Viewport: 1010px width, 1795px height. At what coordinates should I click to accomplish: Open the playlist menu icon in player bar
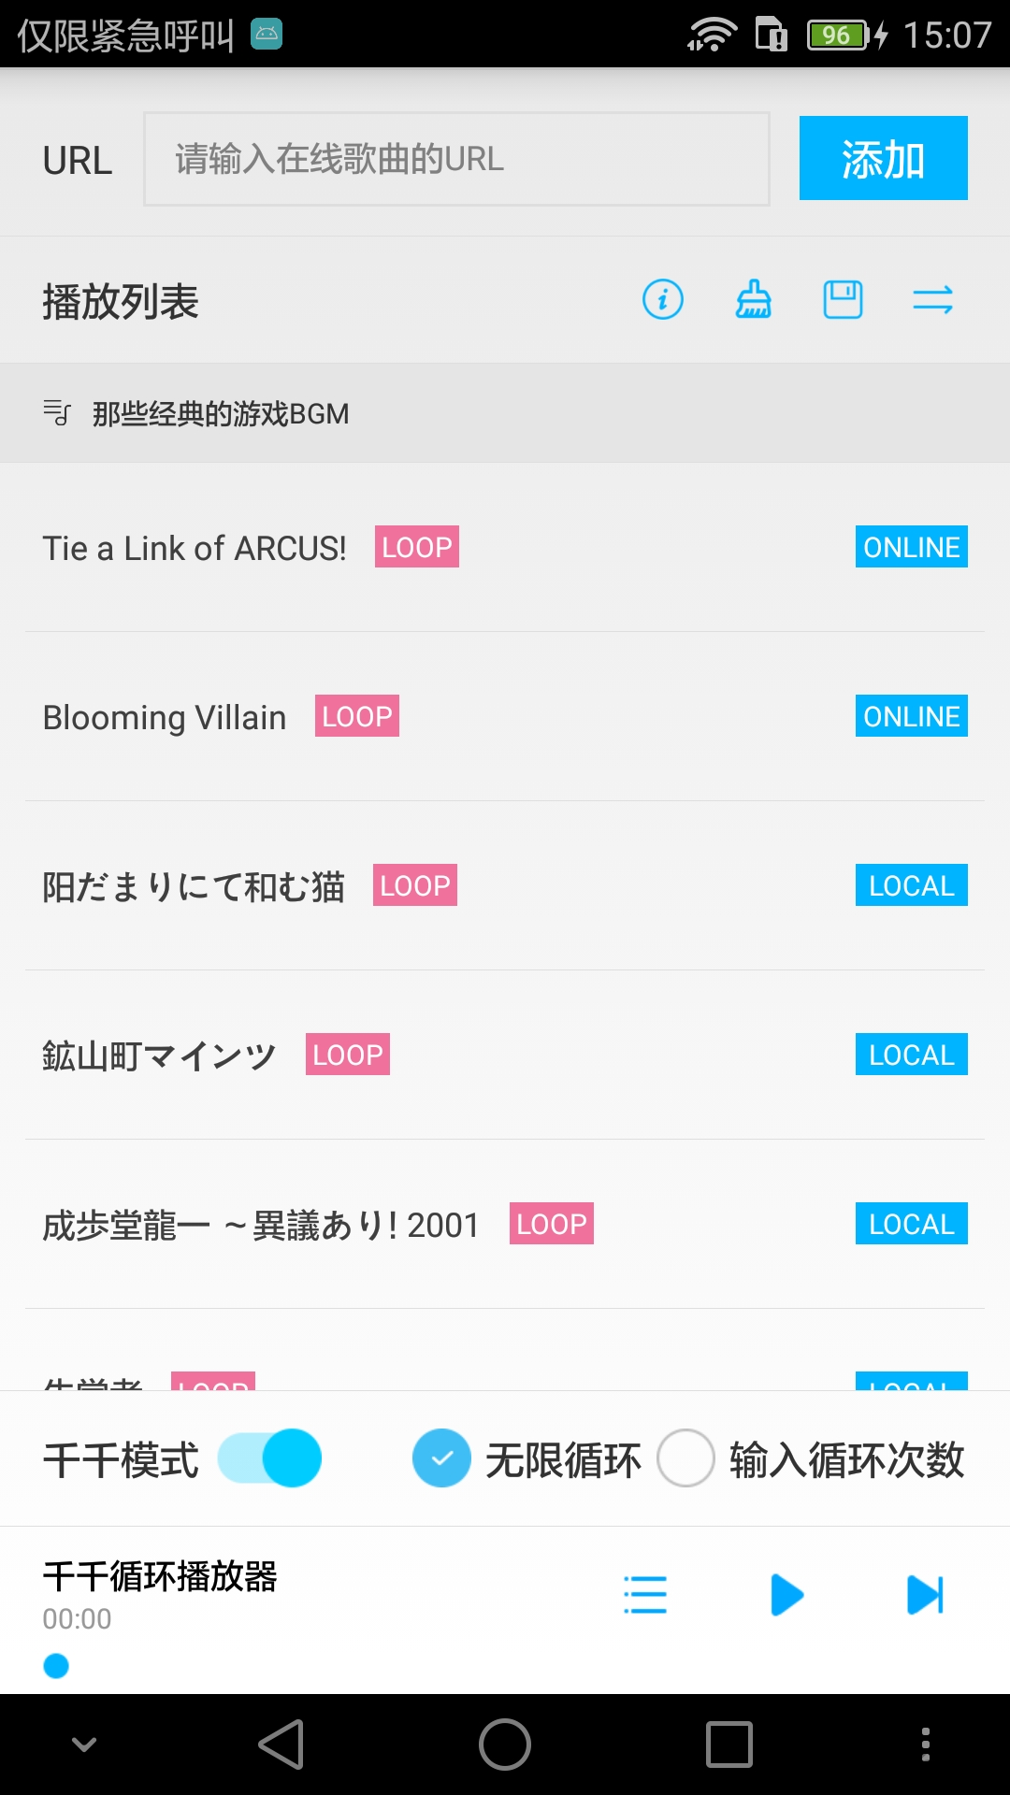[x=645, y=1595]
